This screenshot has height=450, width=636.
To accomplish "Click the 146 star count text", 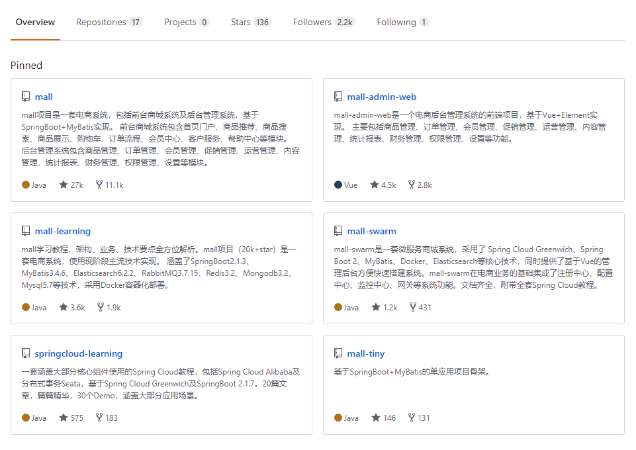I will pyautogui.click(x=389, y=418).
